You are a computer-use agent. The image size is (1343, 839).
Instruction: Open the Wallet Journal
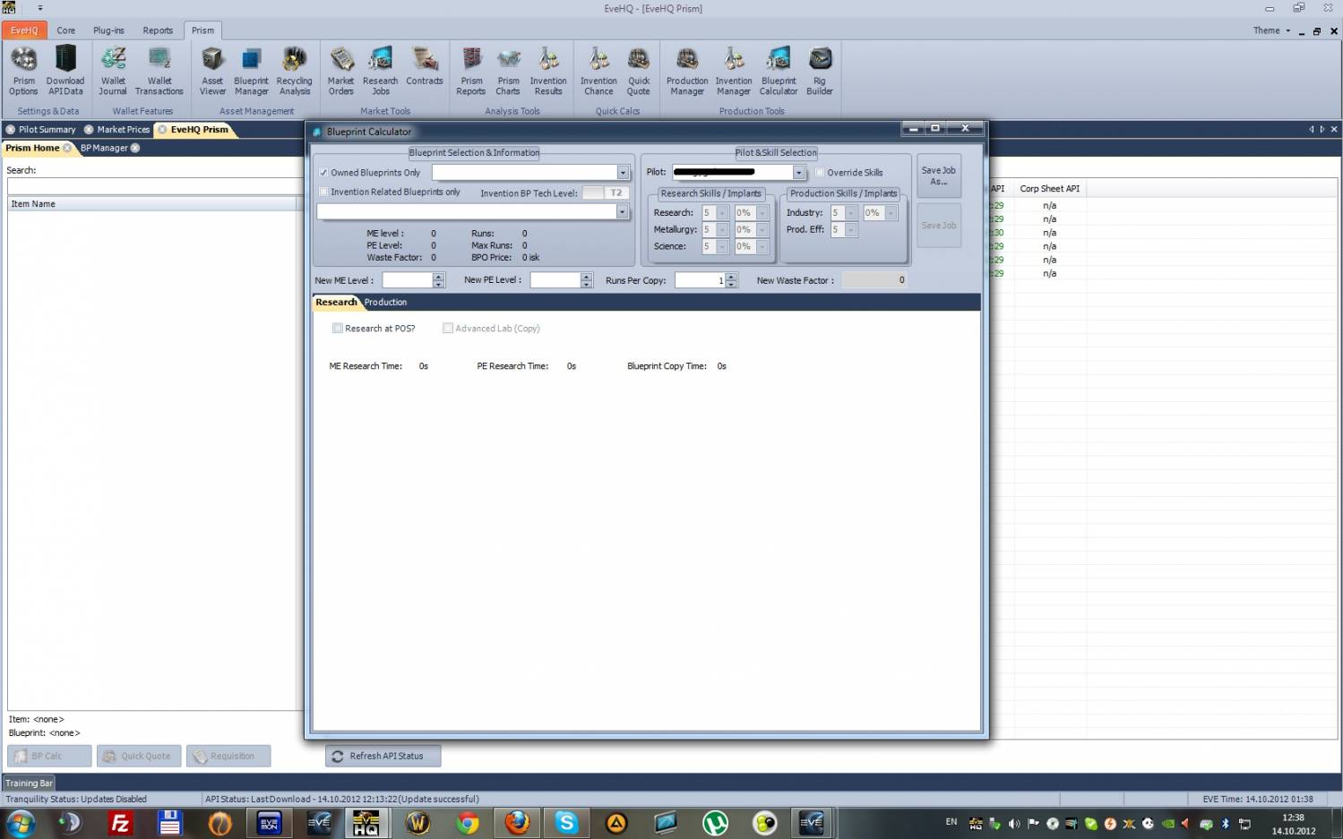113,71
